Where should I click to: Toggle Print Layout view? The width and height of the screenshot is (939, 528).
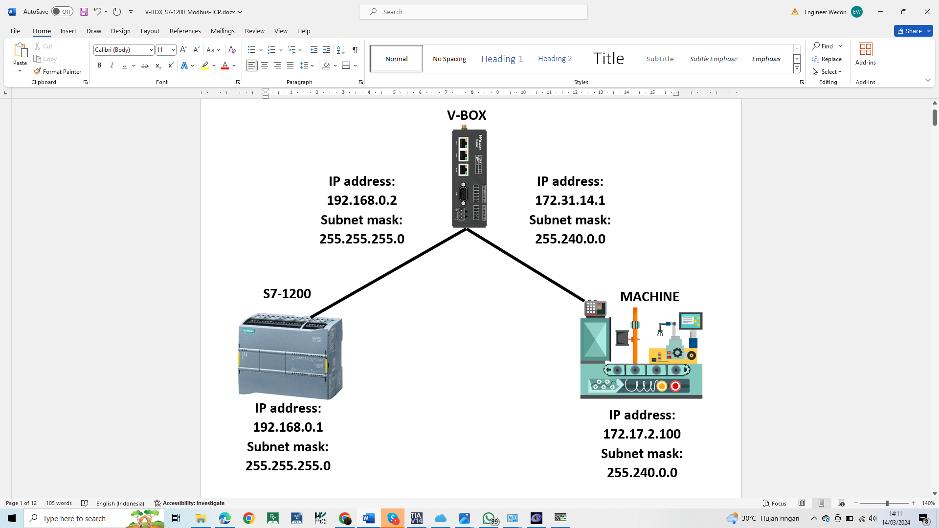click(822, 503)
